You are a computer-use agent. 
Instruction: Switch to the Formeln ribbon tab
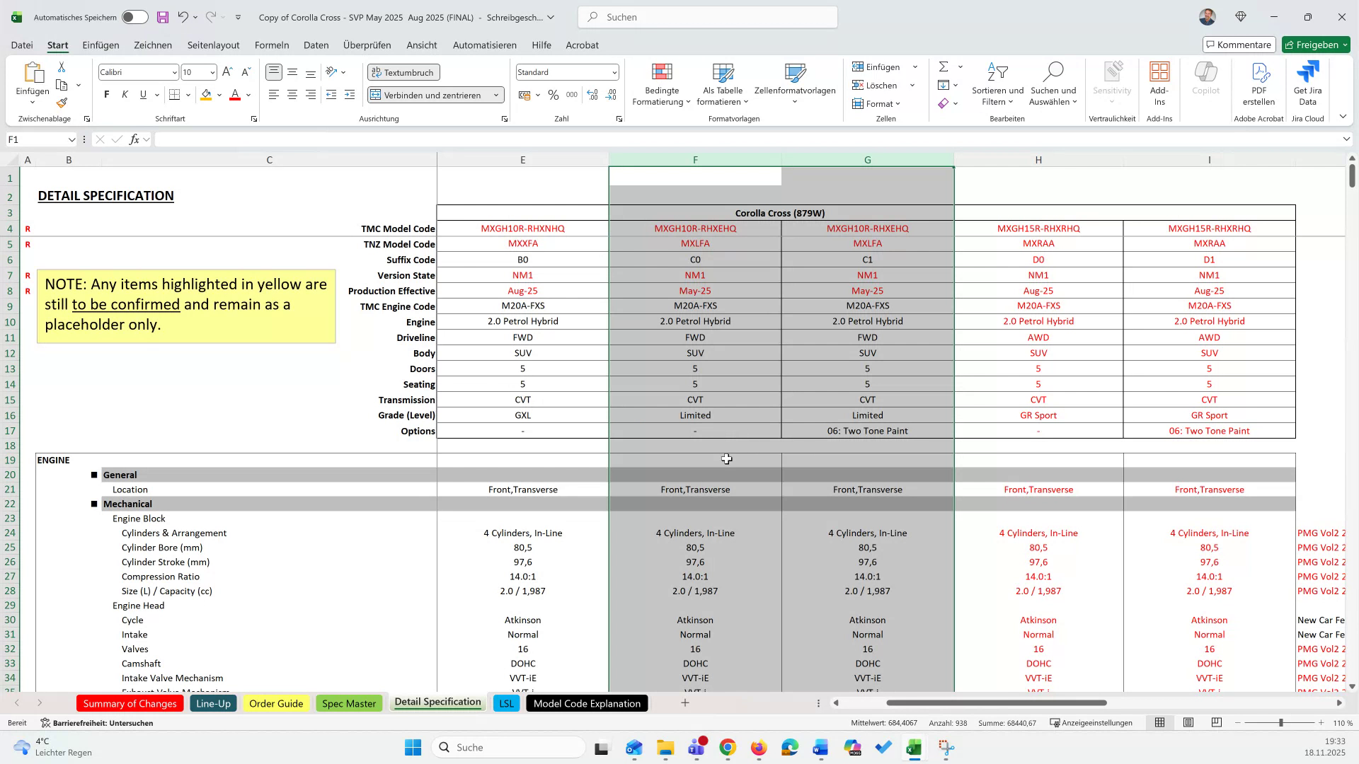point(272,45)
